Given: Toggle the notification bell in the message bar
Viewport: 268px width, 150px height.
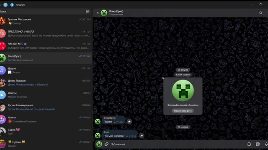Looking at the screenshot, I should [249, 144].
